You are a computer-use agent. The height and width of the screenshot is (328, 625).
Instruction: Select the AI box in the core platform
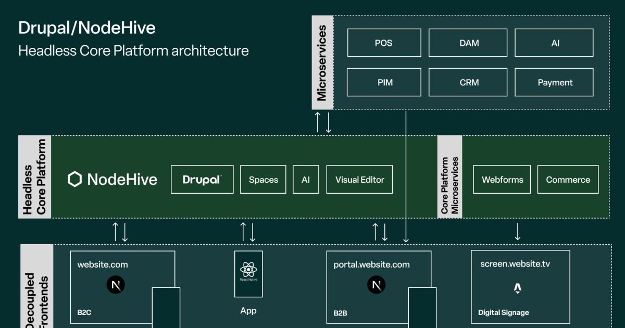[306, 179]
